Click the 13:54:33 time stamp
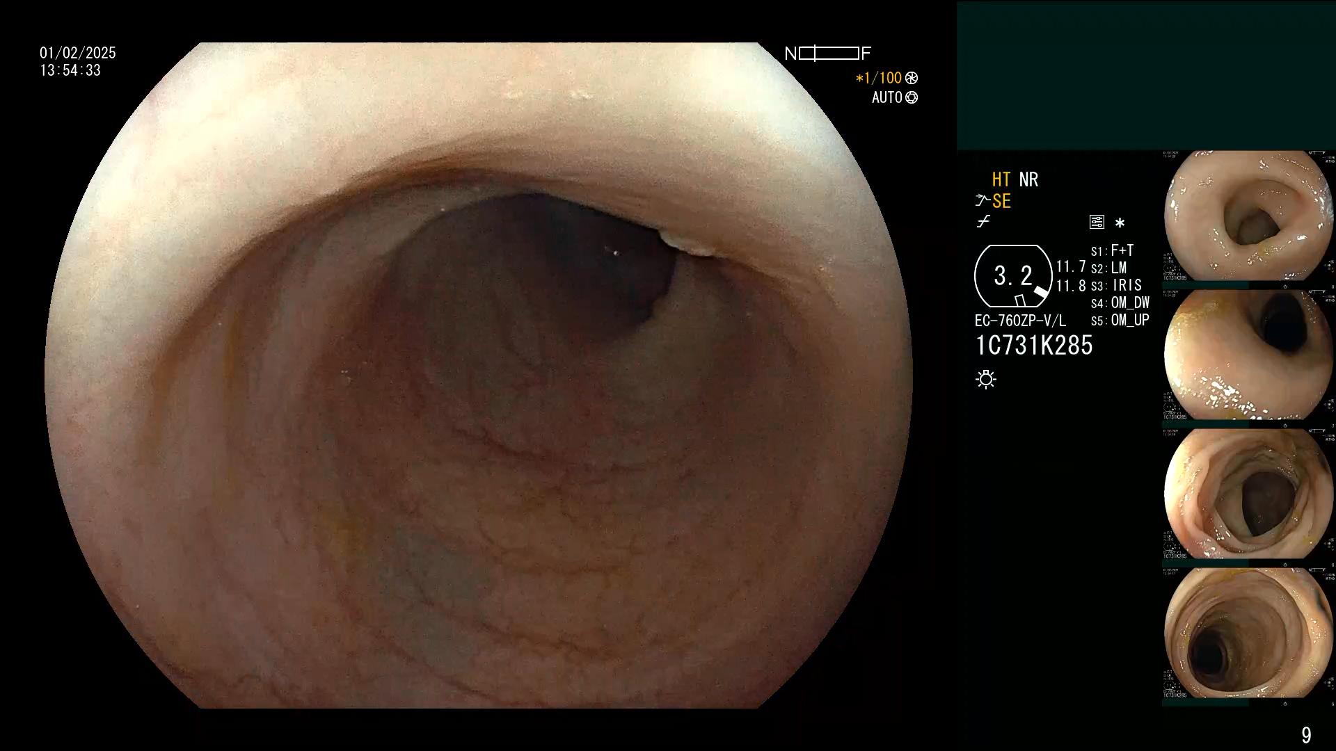1336x751 pixels. coord(70,70)
